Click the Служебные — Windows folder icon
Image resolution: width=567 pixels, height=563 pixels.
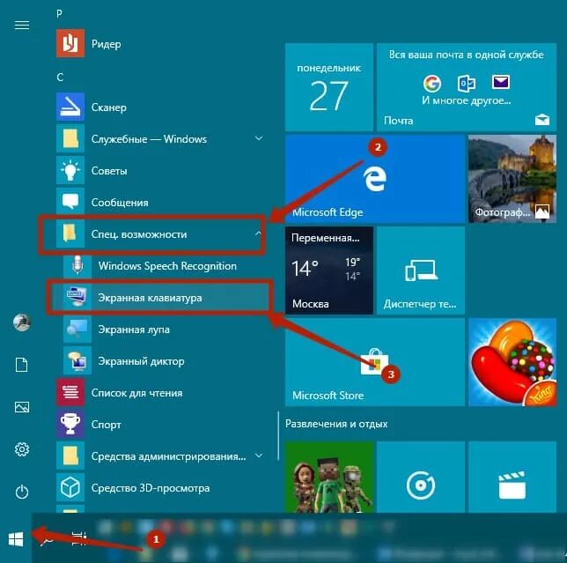pos(70,138)
